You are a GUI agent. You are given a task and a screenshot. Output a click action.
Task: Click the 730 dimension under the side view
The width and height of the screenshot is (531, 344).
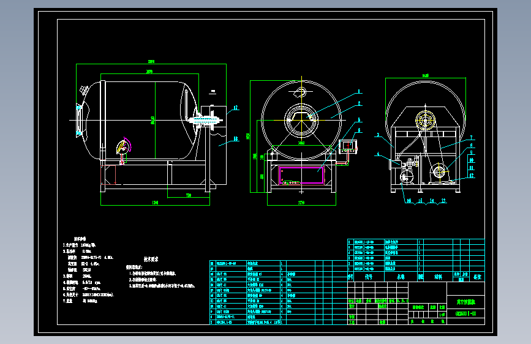click(x=189, y=195)
